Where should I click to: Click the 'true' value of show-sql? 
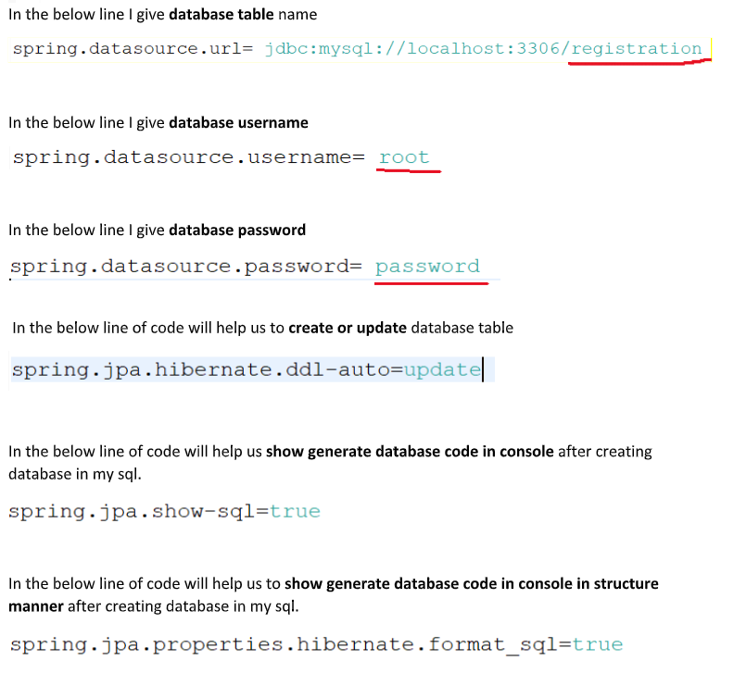[x=295, y=511]
